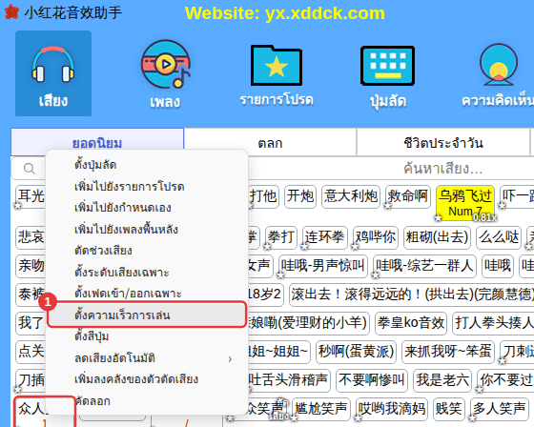
Task: Play the 亲吻 sound
Action: [31, 266]
